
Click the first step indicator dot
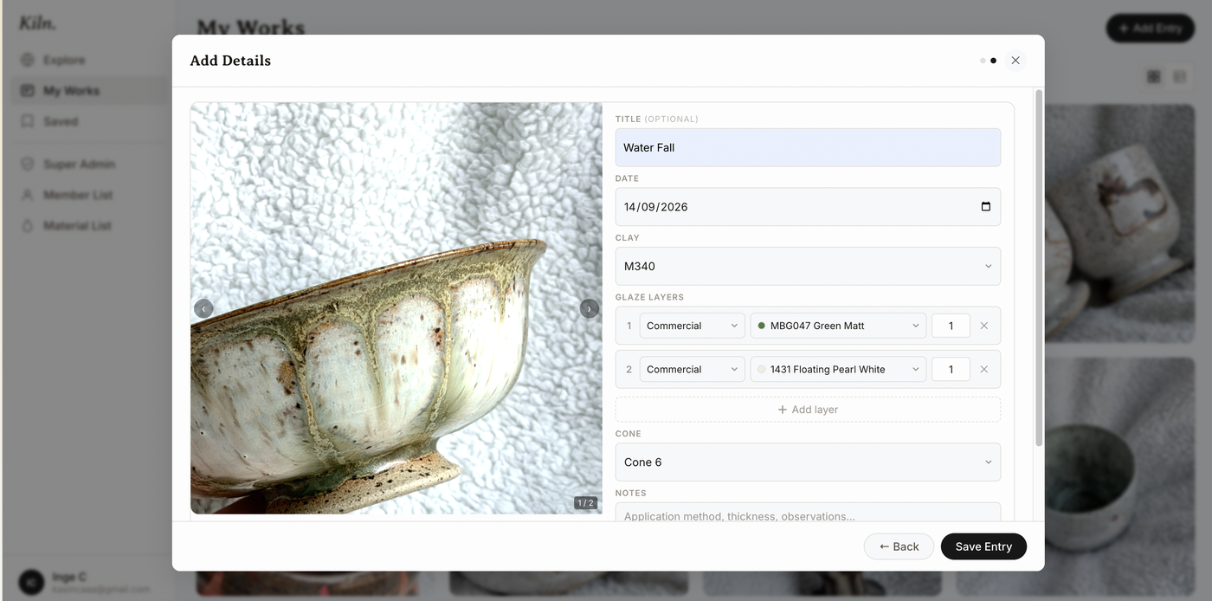coord(983,61)
